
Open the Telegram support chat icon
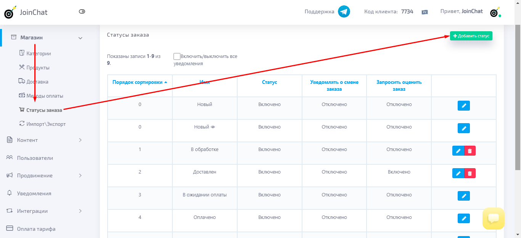click(343, 11)
